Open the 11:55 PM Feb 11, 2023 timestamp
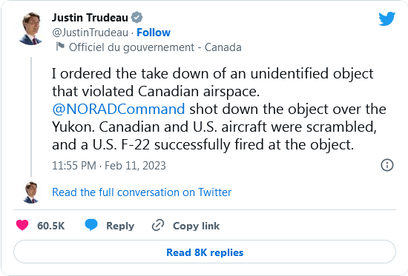 point(109,166)
